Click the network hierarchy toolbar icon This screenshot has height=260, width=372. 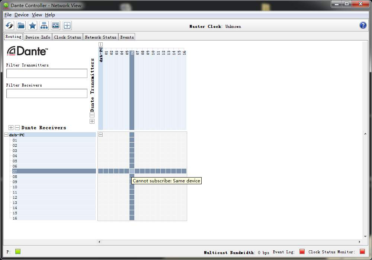(44, 26)
